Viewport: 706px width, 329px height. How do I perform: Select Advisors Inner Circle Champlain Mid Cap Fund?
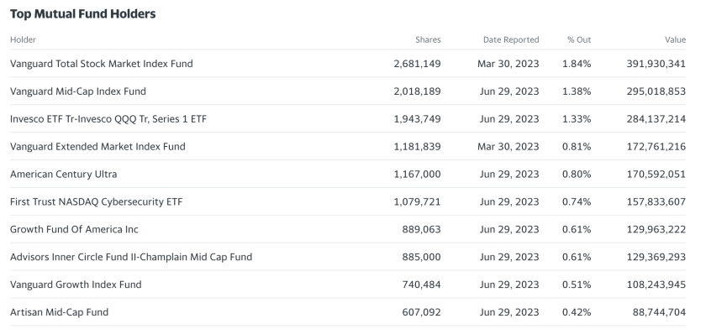coord(131,257)
